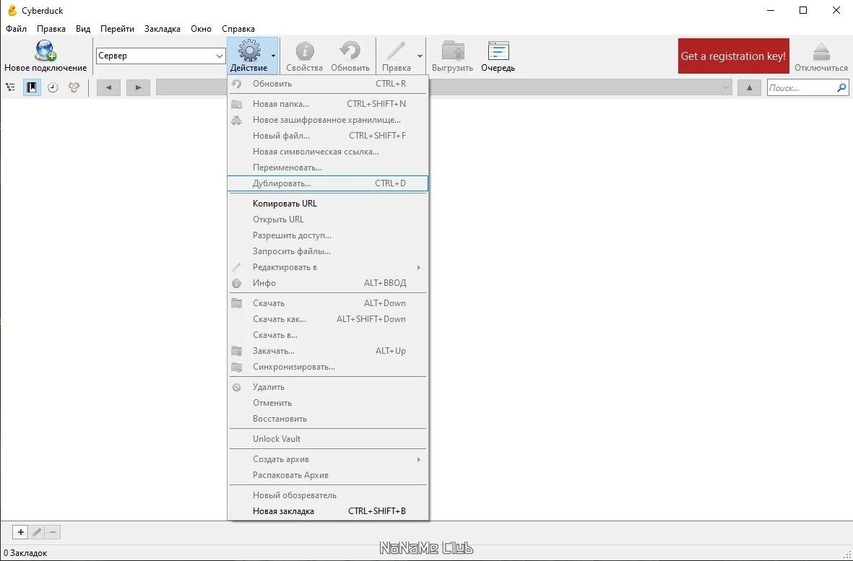This screenshot has width=853, height=561.
Task: Choose Переименовать... entry
Action: click(x=327, y=168)
